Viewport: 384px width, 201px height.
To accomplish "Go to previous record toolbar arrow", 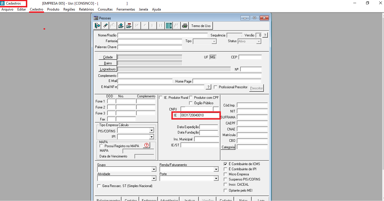I will tap(145, 26).
